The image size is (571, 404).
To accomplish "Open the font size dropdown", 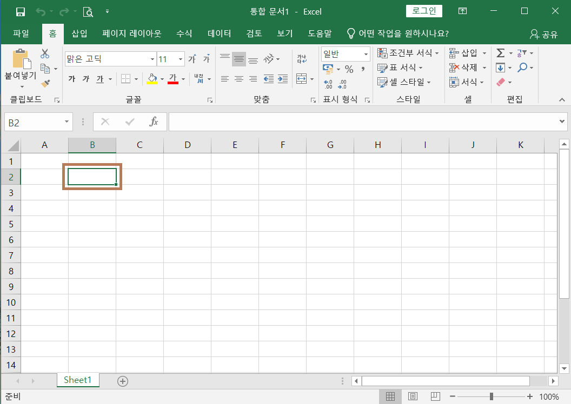I will point(181,59).
